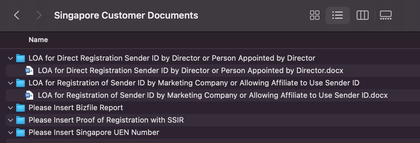The height and width of the screenshot is (143, 420).
Task: Click Word icon of Sender ID.docx file
Action: click(x=30, y=95)
